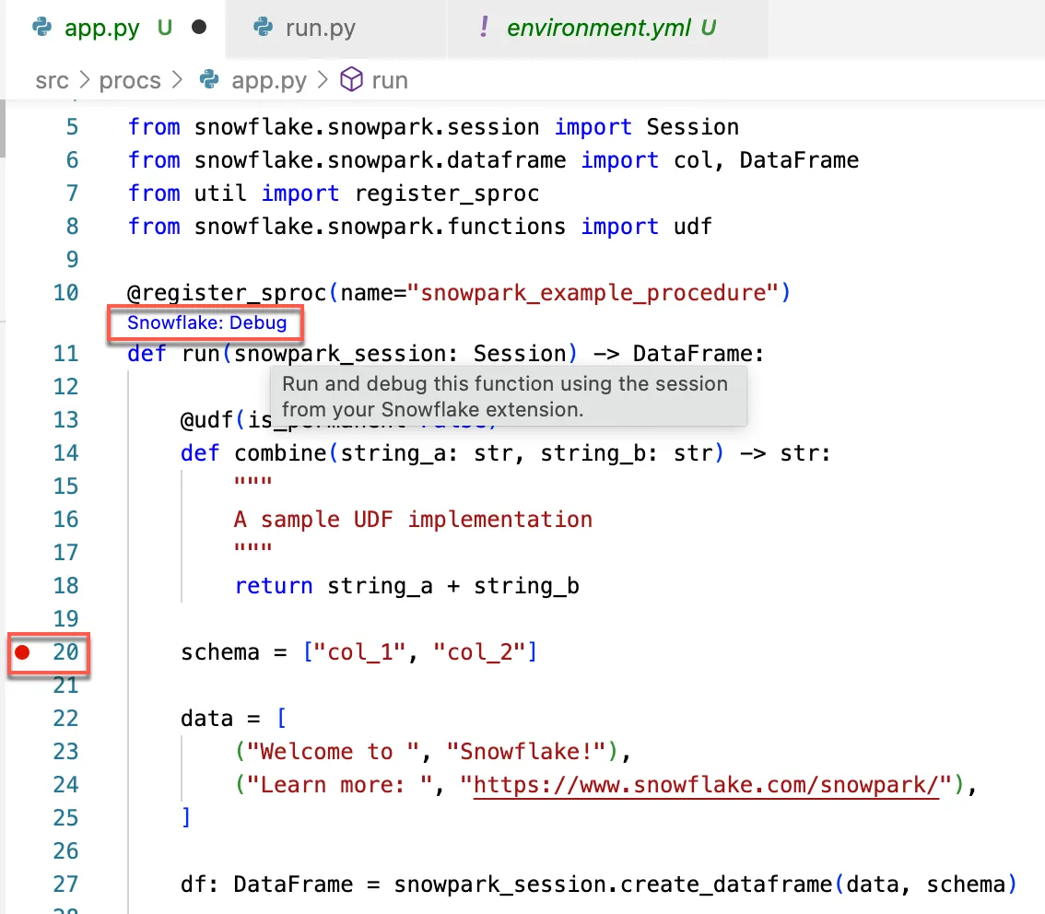Click the chevron between procs and app.py breadcrumbs

click(x=177, y=80)
